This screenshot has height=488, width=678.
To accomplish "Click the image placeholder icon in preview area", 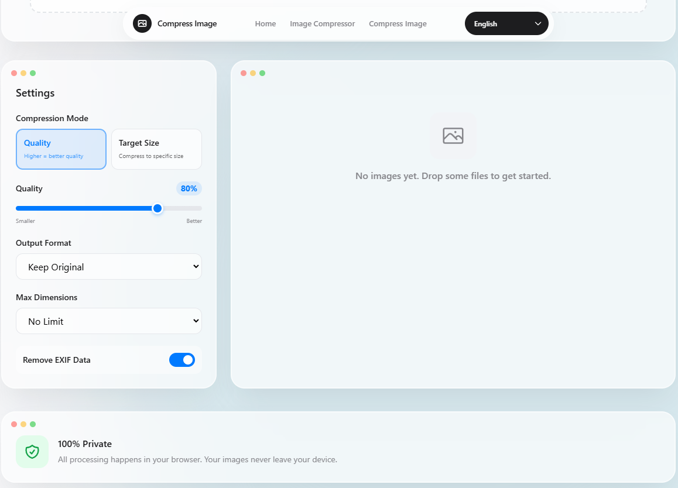I will pos(453,135).
